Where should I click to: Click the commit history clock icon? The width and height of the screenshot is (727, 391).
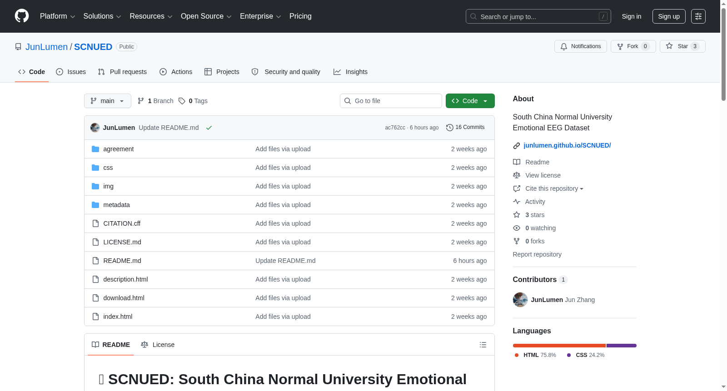click(x=450, y=128)
